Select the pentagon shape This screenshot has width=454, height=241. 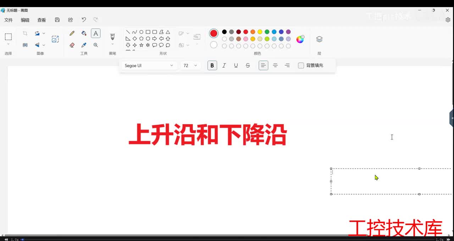click(141, 39)
